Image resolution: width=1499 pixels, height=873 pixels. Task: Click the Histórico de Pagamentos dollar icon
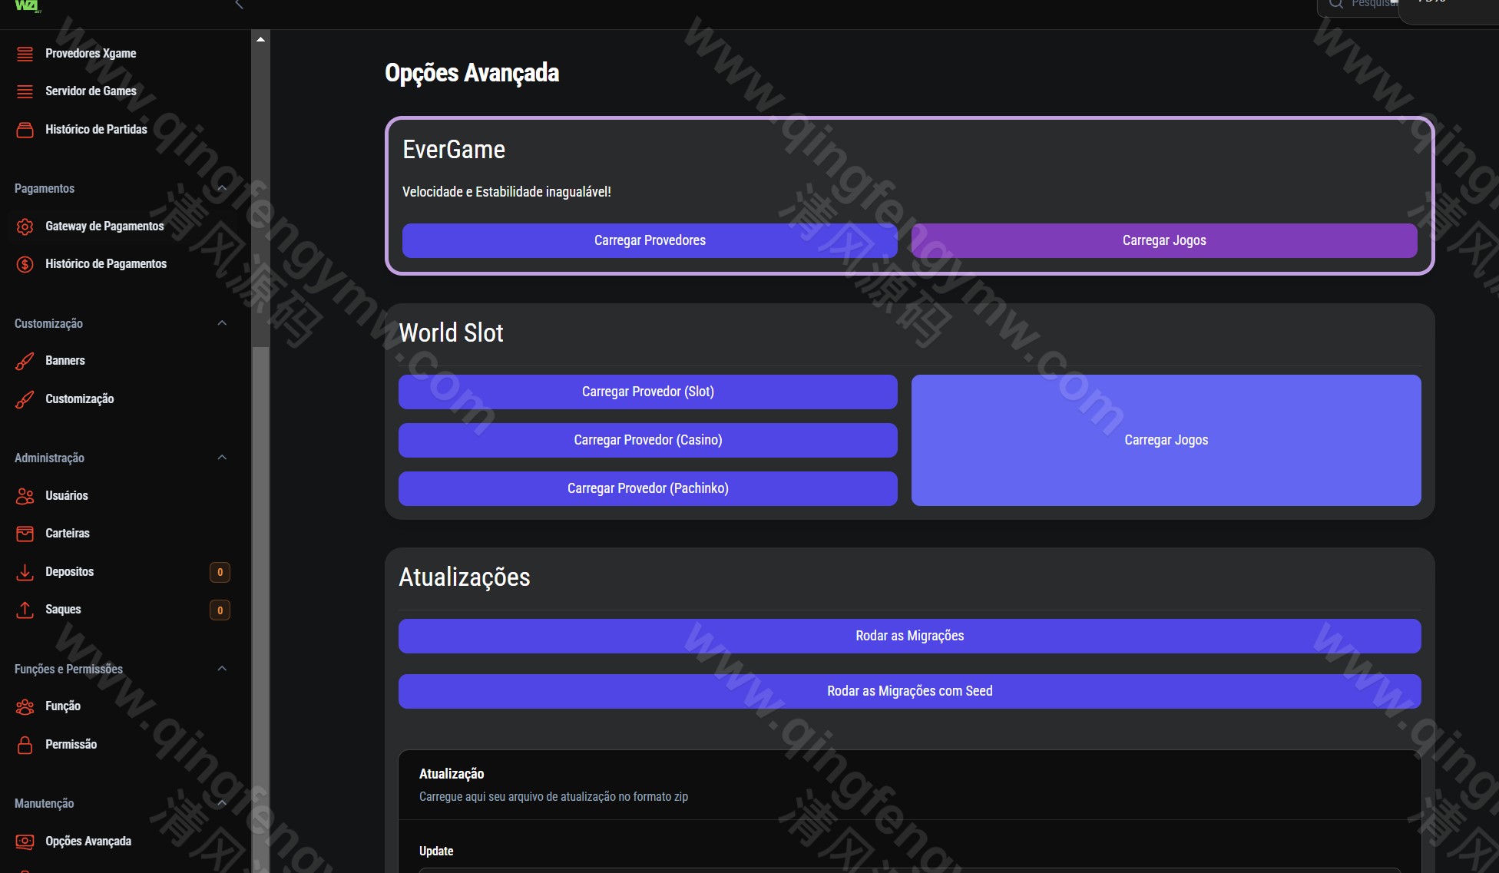tap(25, 264)
